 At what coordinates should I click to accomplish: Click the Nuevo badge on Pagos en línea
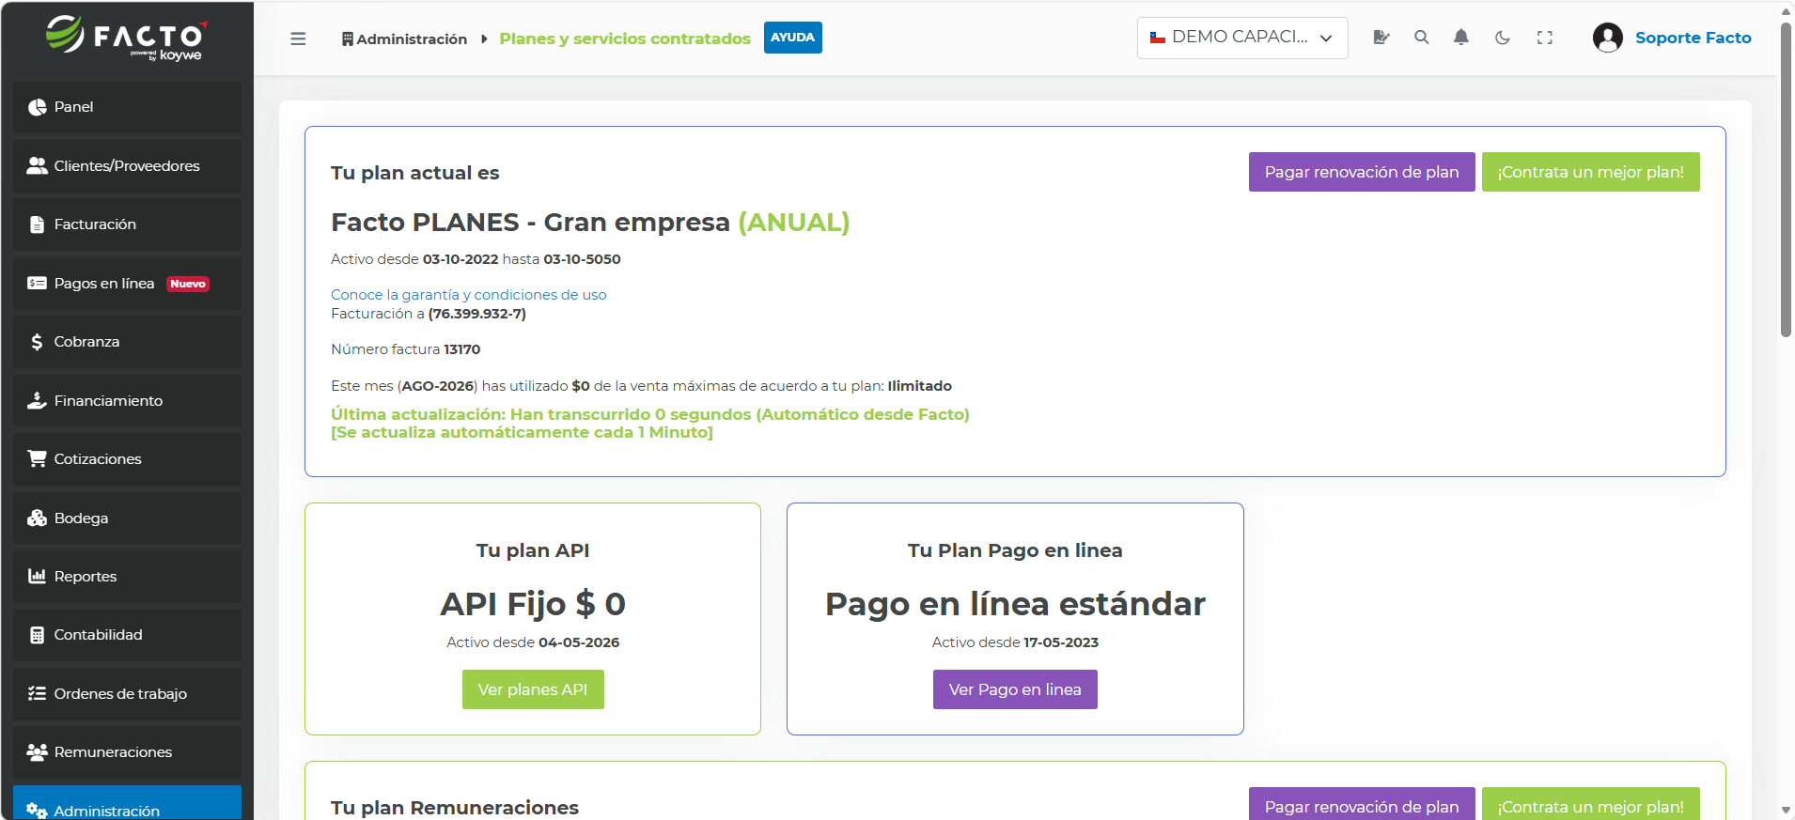[188, 284]
